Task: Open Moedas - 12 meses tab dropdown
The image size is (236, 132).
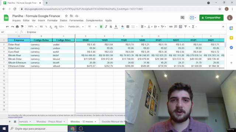Action: tap(95, 122)
